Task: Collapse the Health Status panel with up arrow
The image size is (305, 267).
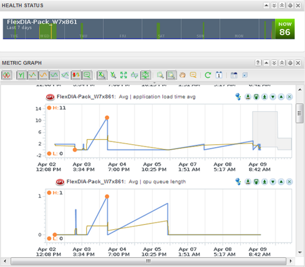Action: pos(266,5)
